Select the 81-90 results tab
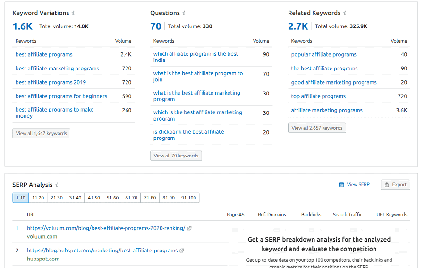 click(169, 198)
